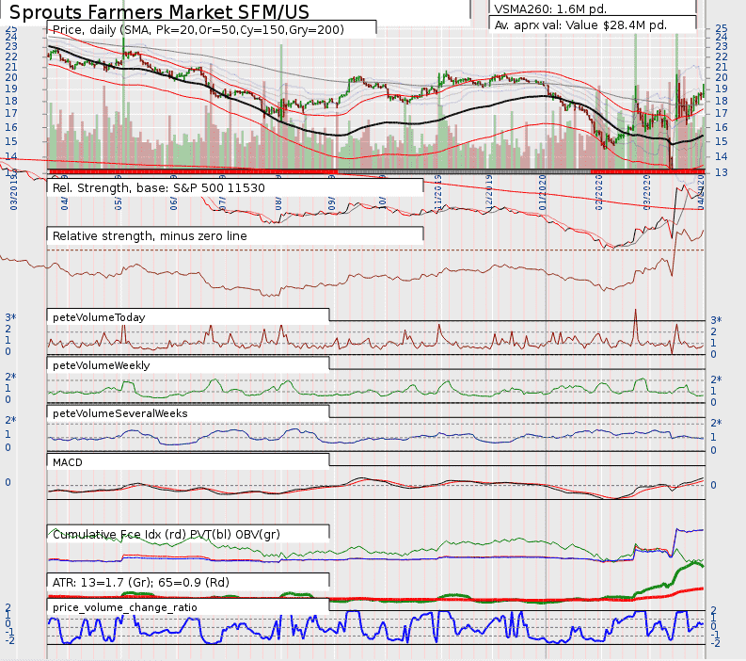Click the 2* tick on peteVolumeSeveralWeeks right axis
The width and height of the screenshot is (746, 661).
point(716,423)
